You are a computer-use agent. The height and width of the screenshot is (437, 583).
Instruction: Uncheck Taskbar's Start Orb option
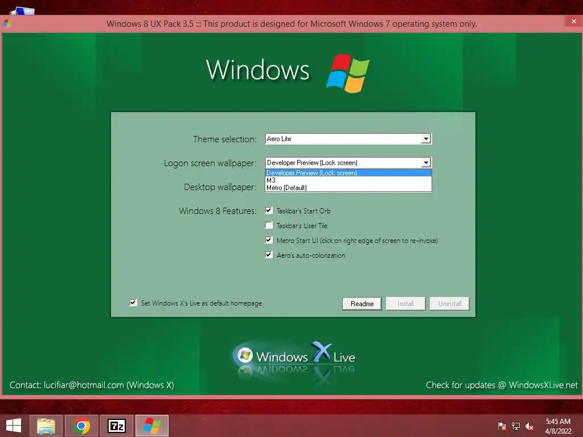(269, 211)
